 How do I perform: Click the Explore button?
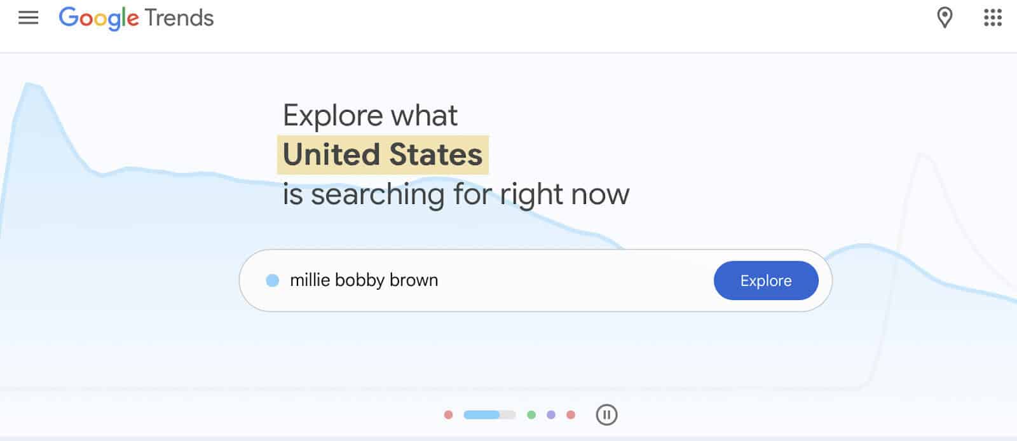pyautogui.click(x=766, y=280)
